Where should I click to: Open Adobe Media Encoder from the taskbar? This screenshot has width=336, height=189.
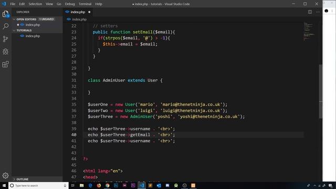(124, 185)
